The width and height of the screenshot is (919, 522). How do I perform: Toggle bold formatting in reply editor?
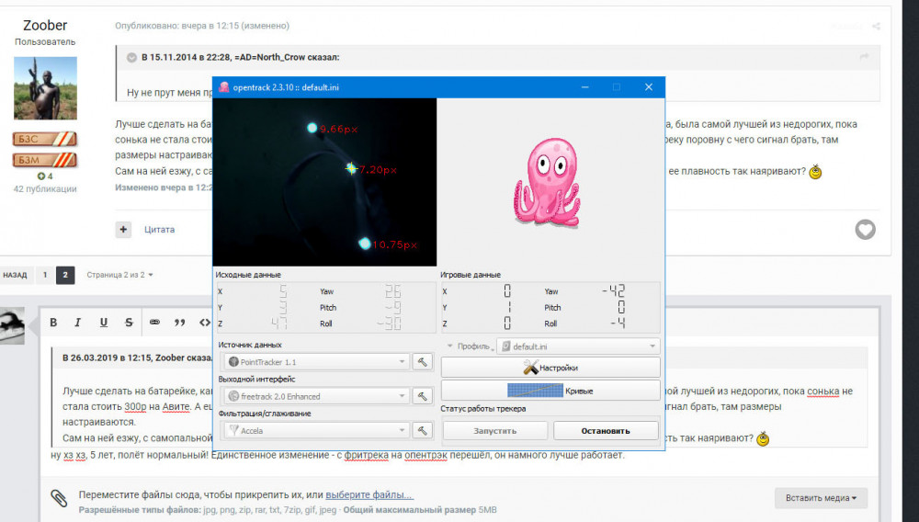tap(53, 323)
